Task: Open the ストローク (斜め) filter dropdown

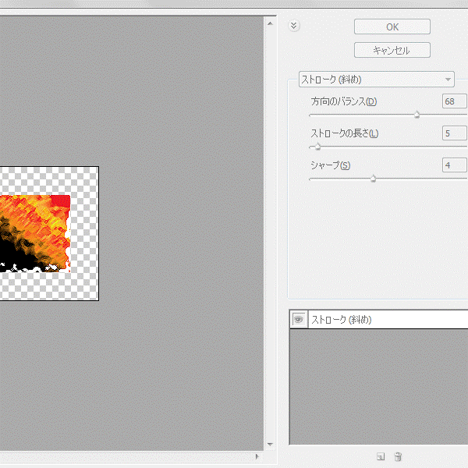Action: pyautogui.click(x=377, y=80)
